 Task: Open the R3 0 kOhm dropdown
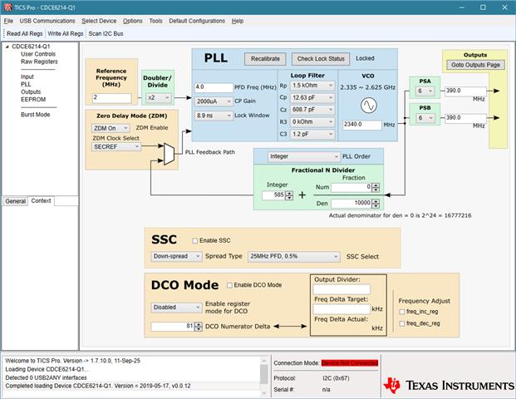click(312, 122)
